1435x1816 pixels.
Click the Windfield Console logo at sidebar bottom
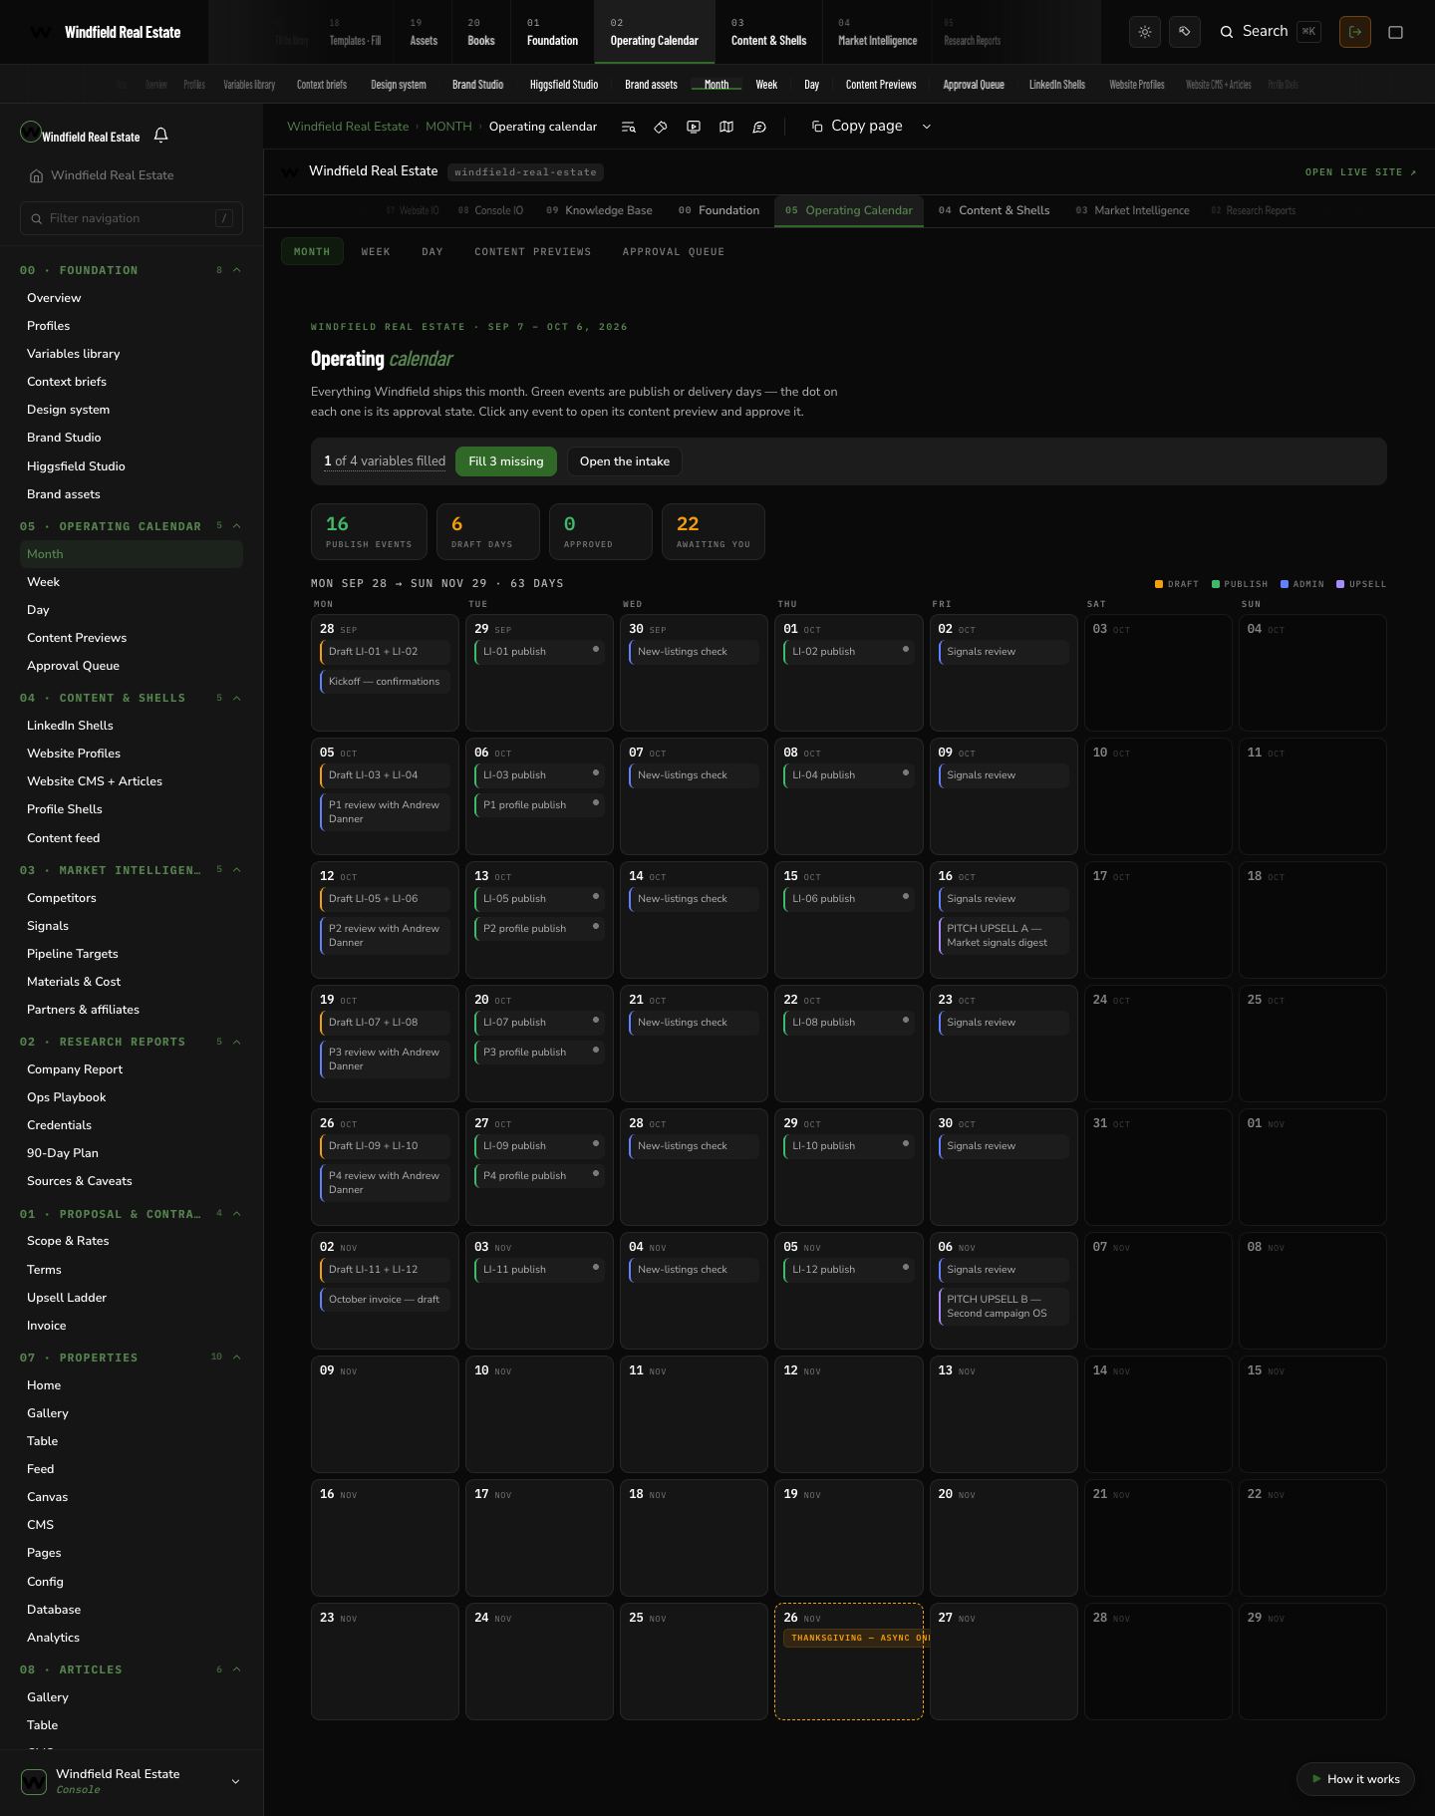[34, 1781]
